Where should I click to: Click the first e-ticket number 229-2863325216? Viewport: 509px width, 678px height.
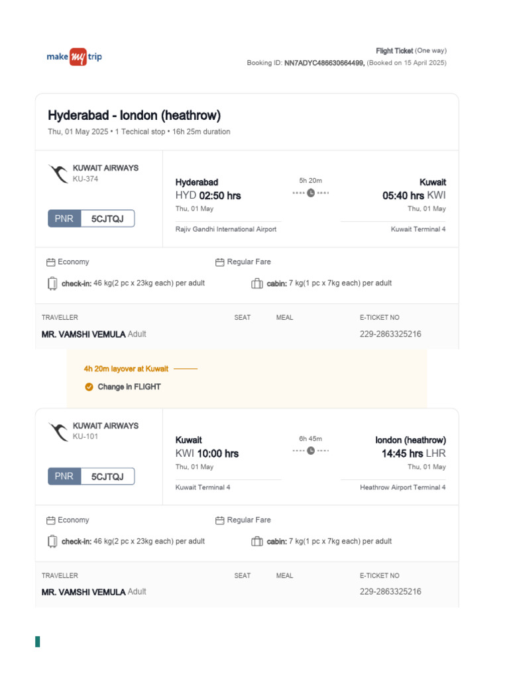pos(390,334)
